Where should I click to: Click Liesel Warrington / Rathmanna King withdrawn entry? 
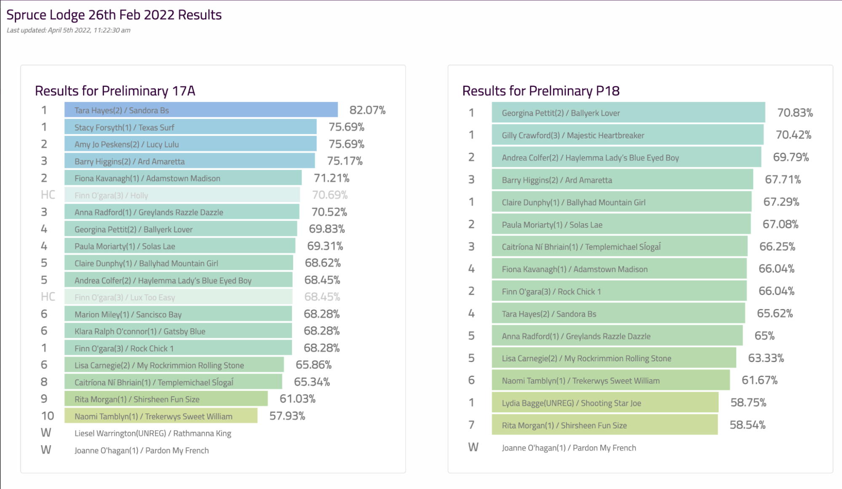click(152, 433)
